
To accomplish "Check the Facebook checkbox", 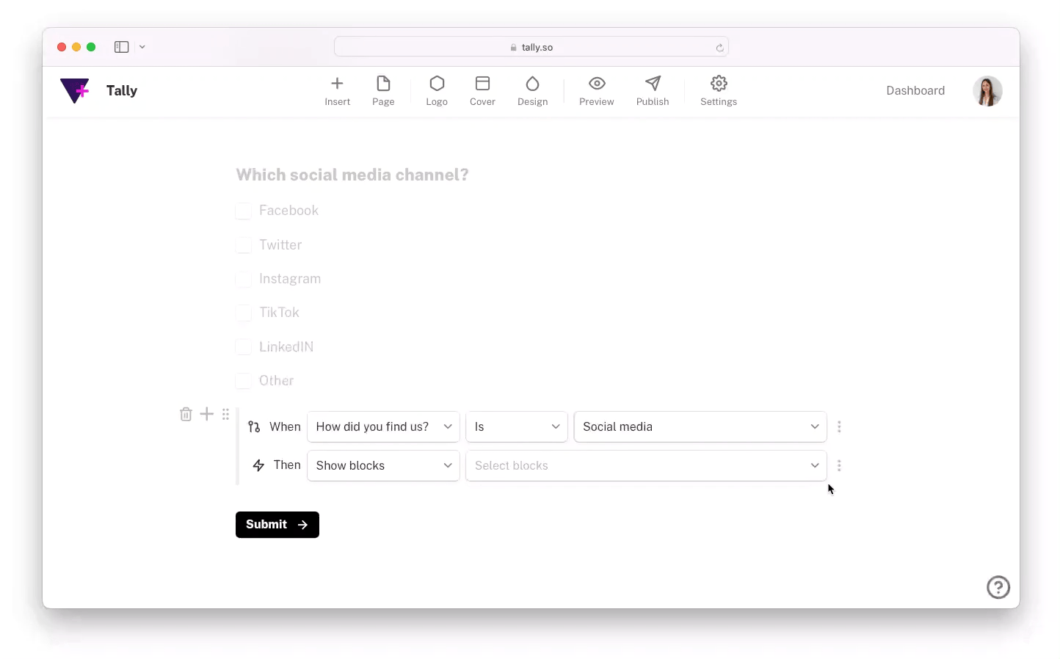I will click(244, 211).
